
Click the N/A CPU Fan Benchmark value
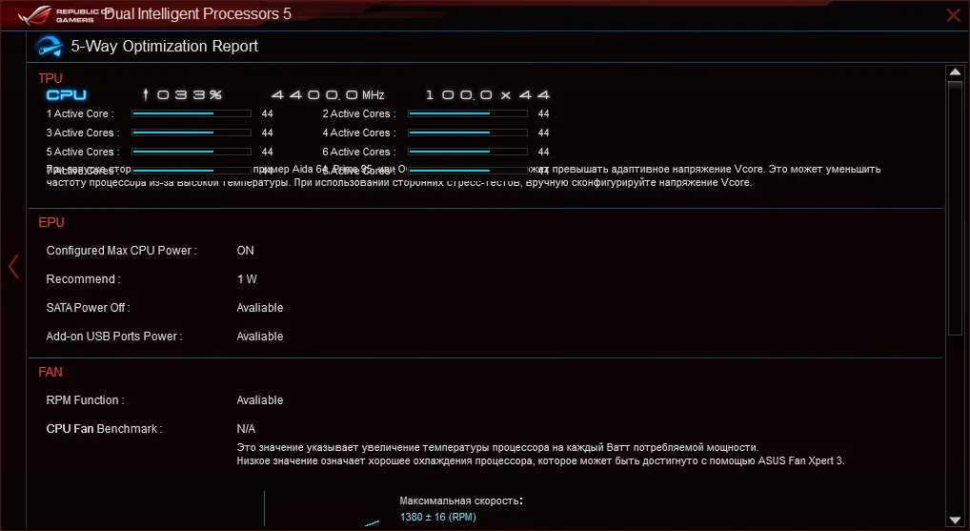point(246,429)
